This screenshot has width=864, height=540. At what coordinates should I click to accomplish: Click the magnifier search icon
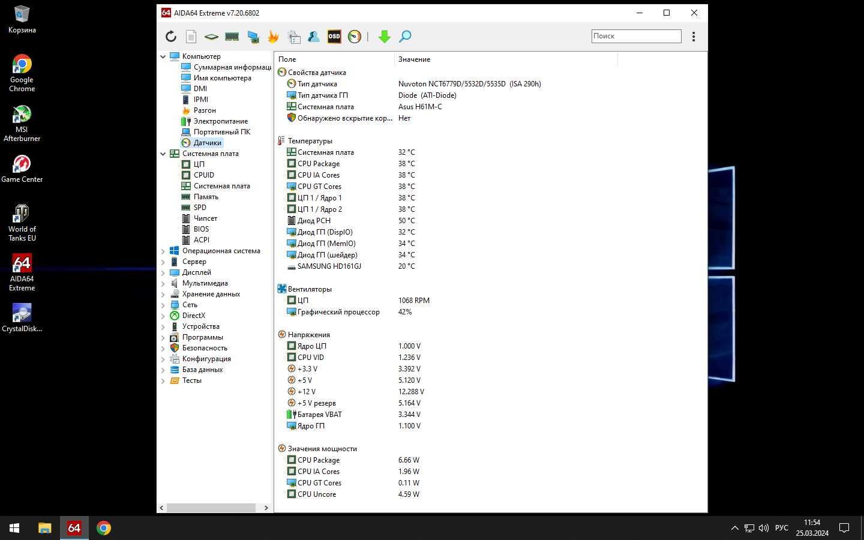(x=405, y=37)
